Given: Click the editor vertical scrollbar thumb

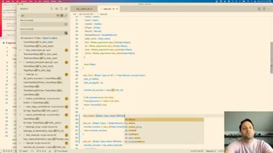Looking at the screenshot, I should pyautogui.click(x=272, y=58).
